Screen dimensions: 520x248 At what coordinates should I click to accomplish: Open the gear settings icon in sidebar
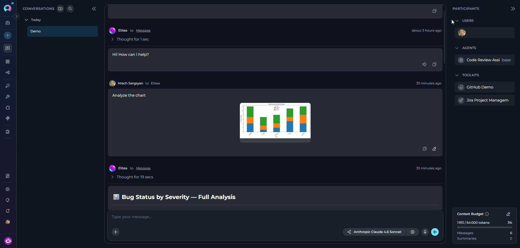8,189
